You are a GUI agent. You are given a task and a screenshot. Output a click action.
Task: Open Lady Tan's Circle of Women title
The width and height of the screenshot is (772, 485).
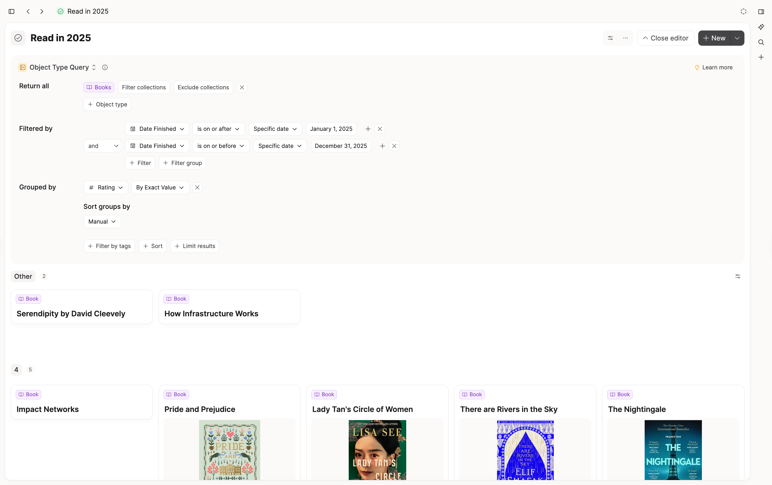click(x=363, y=409)
